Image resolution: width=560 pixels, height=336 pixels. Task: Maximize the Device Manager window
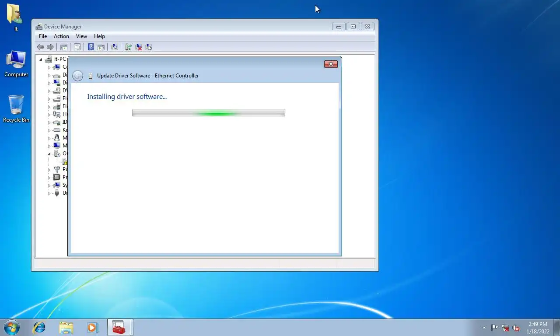(353, 26)
